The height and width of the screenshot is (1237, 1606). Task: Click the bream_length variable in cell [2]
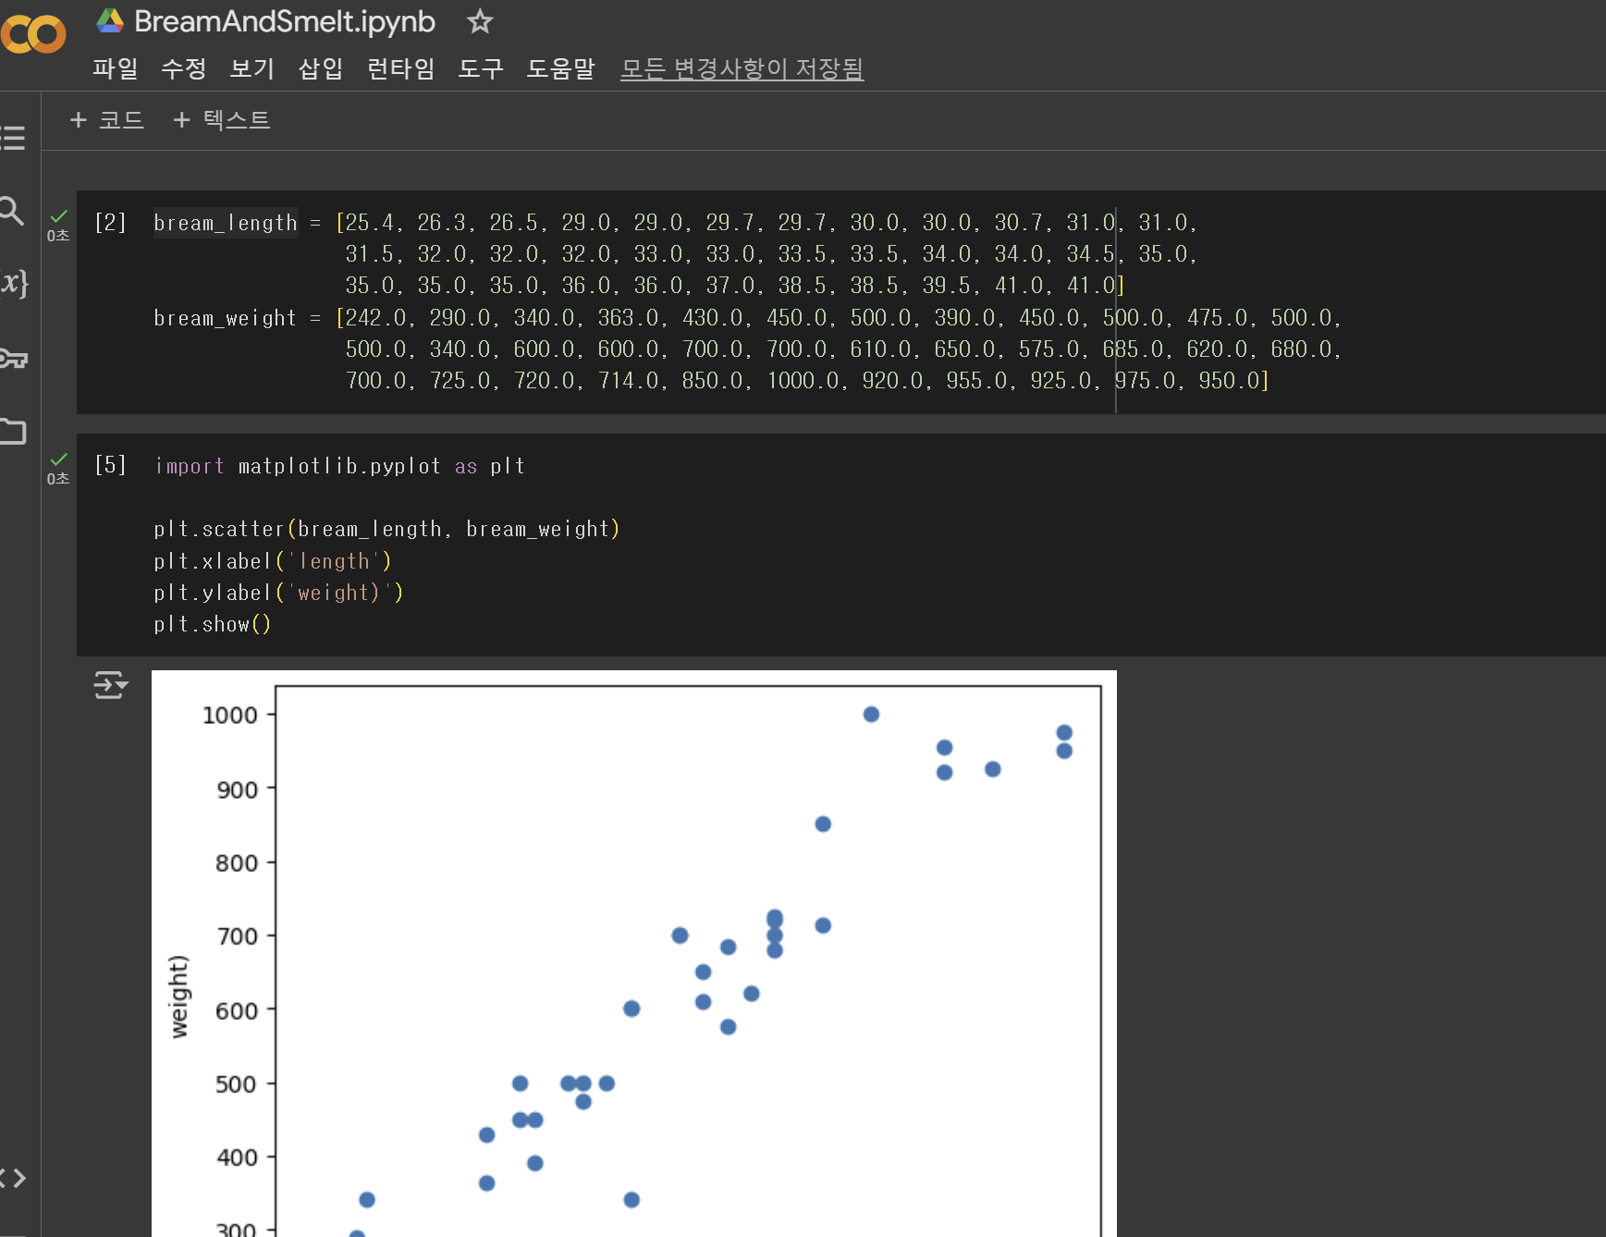pos(226,223)
